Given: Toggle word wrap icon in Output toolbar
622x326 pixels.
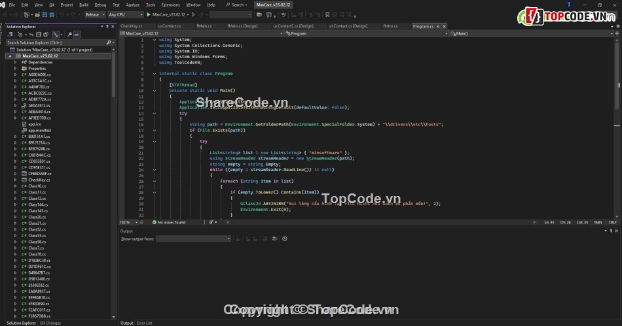Looking at the screenshot, I should coord(275,238).
